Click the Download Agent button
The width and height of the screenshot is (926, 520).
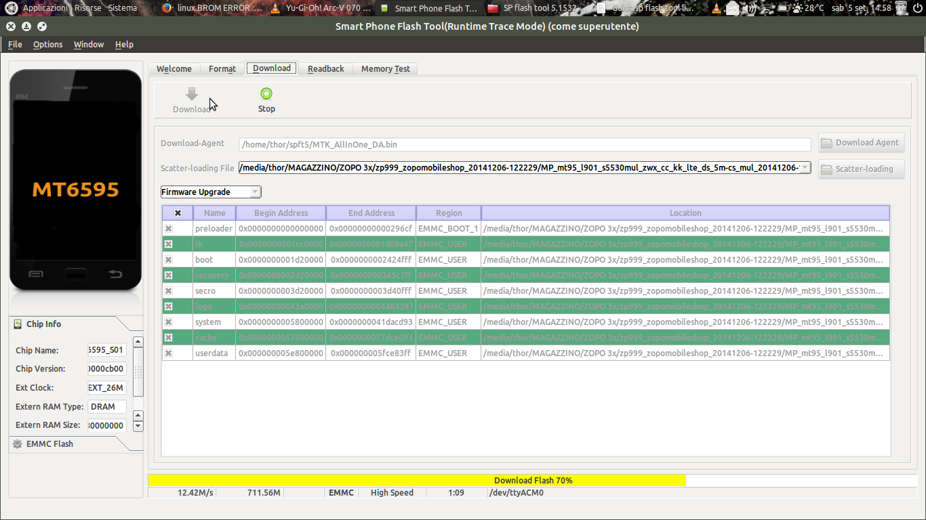coord(861,143)
